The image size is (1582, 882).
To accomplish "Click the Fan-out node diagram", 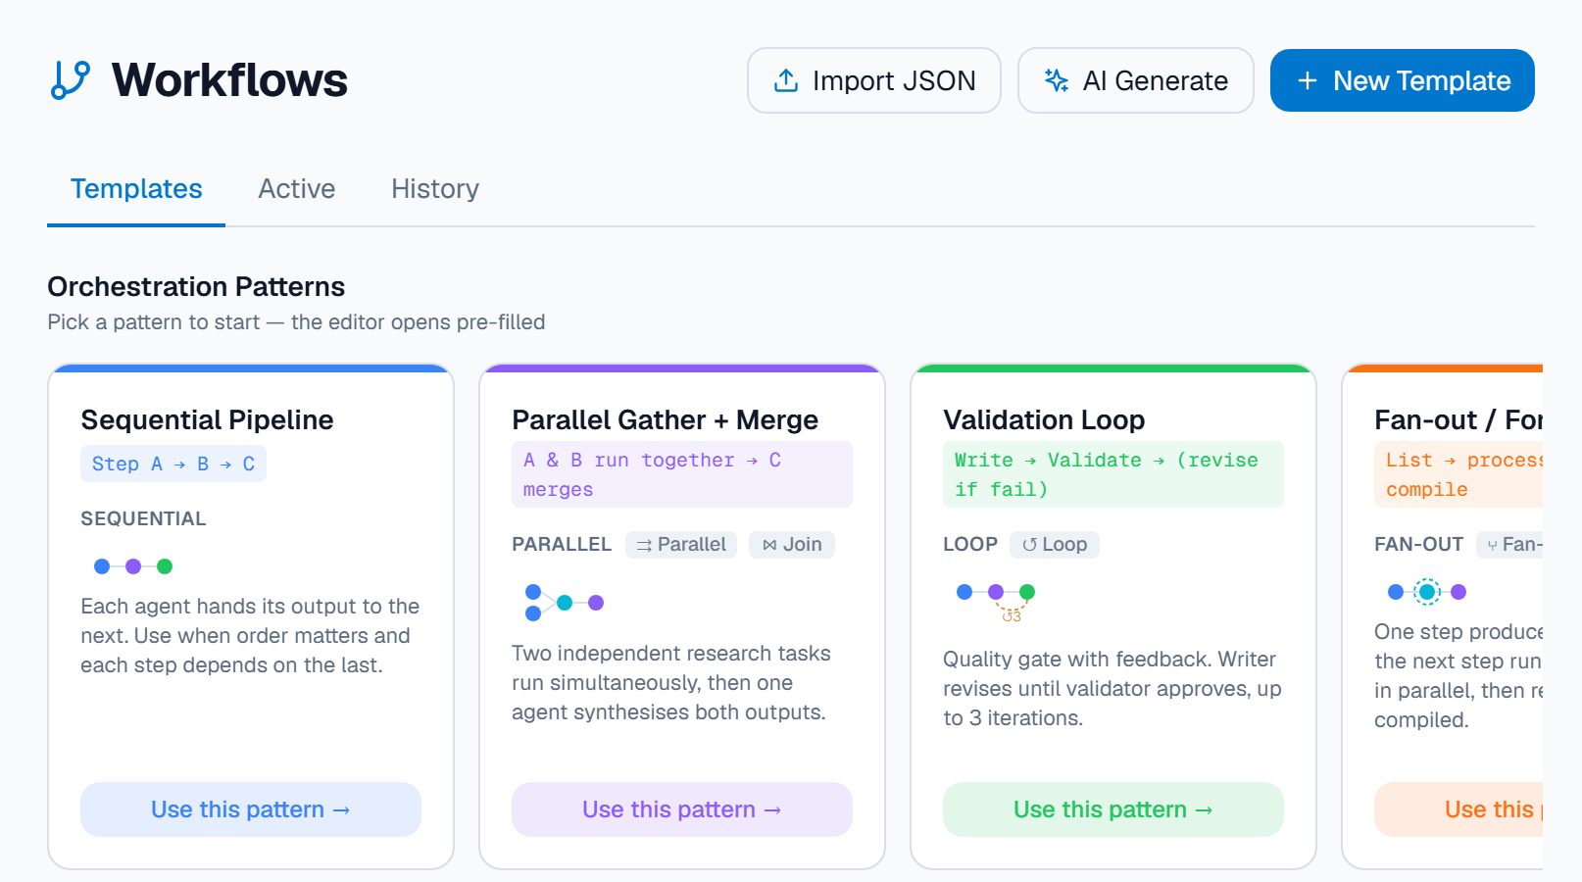I will pyautogui.click(x=1427, y=592).
